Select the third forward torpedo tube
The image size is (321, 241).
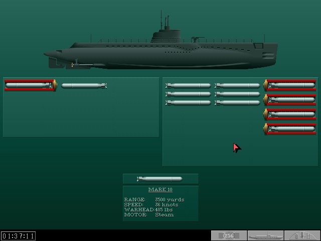(x=290, y=114)
